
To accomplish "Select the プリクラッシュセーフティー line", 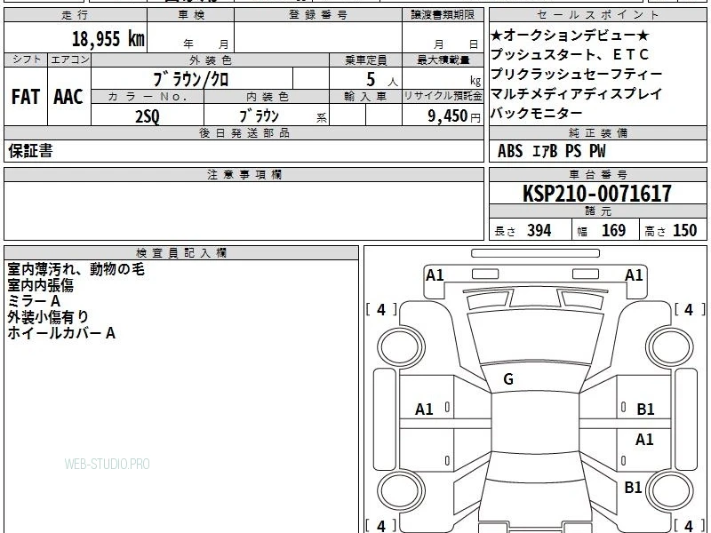I will pyautogui.click(x=576, y=74).
